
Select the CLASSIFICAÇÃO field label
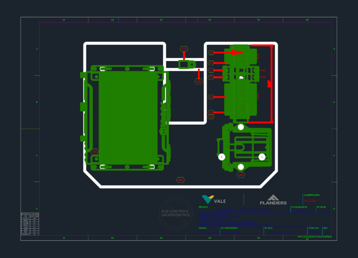pos(312,195)
